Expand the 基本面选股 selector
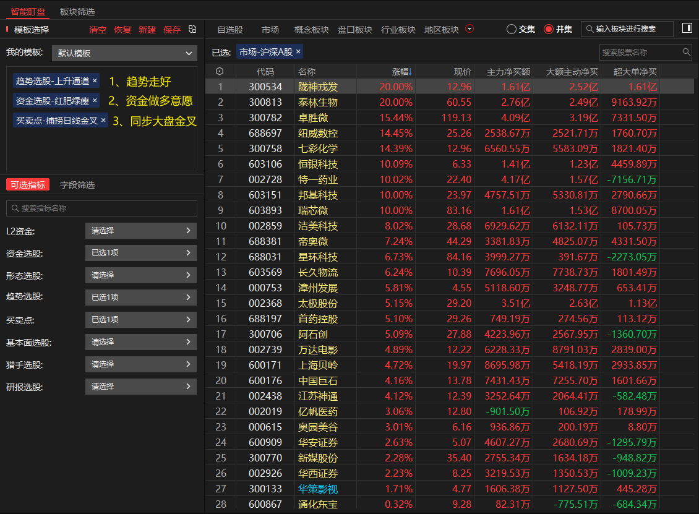The image size is (699, 514). (141, 342)
